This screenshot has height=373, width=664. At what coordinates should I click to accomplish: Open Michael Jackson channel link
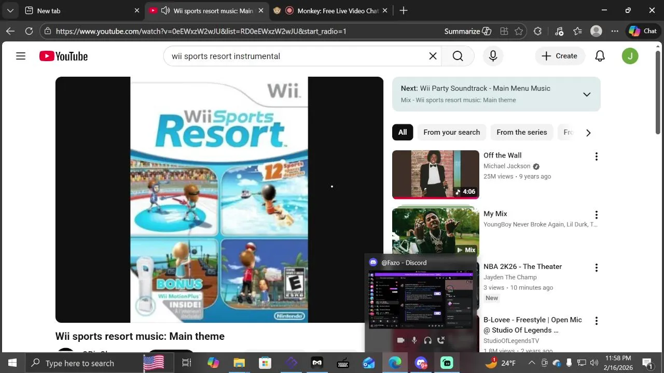[x=507, y=166]
